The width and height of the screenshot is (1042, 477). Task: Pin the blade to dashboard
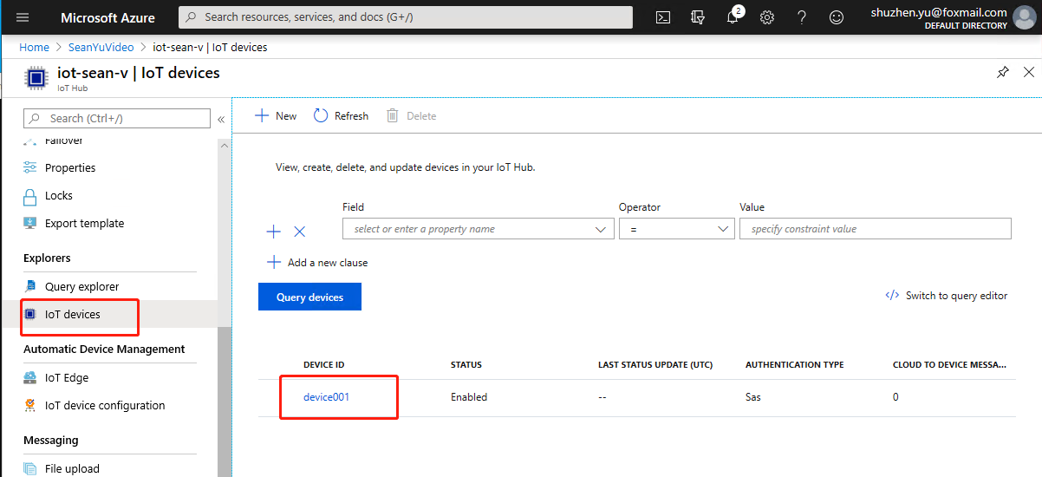tap(1003, 73)
